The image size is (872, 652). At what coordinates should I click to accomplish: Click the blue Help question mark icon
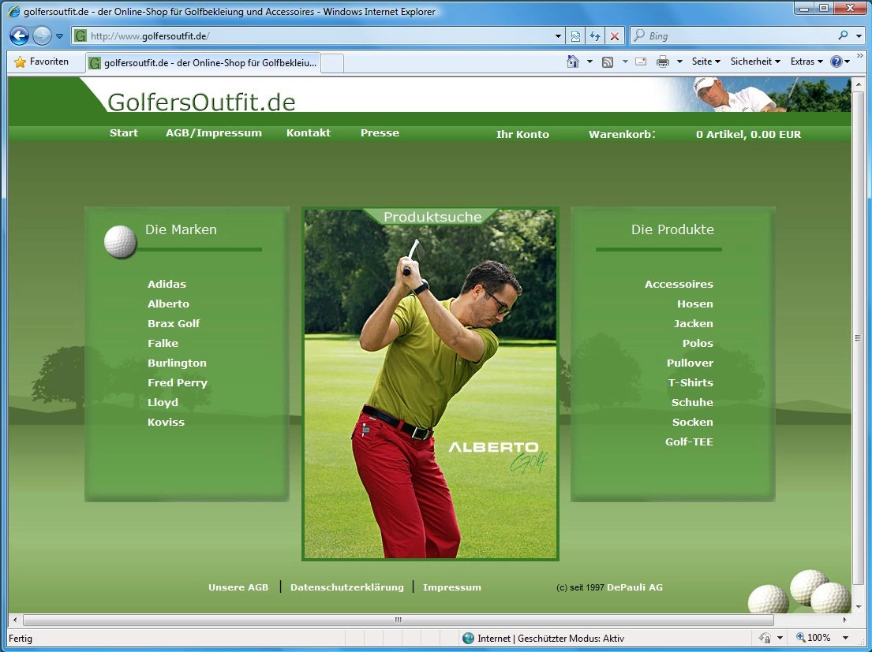pos(836,61)
